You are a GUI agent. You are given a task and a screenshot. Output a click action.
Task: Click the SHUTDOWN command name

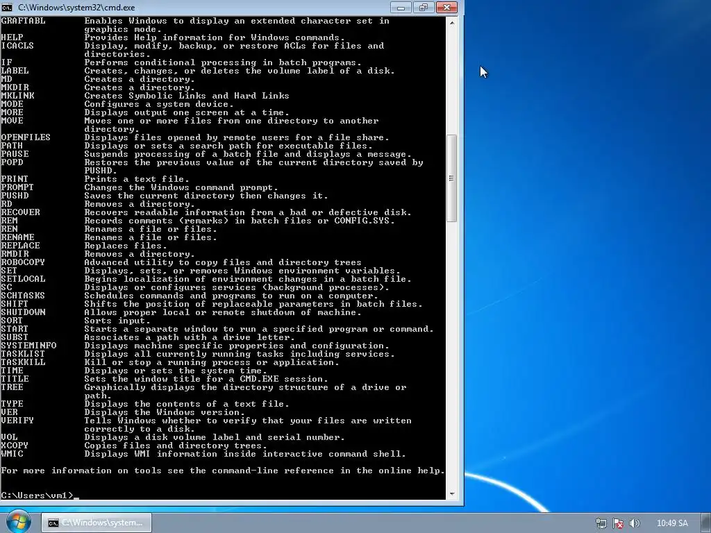(x=23, y=312)
